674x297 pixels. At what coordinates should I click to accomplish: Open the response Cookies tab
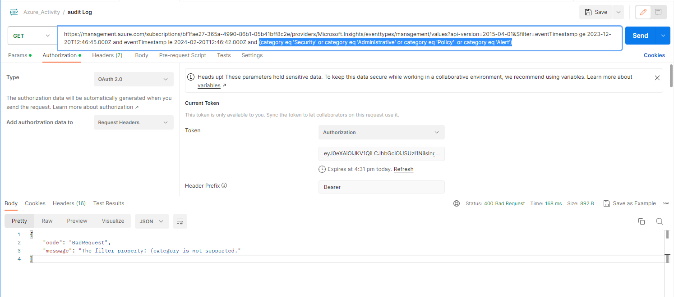35,203
